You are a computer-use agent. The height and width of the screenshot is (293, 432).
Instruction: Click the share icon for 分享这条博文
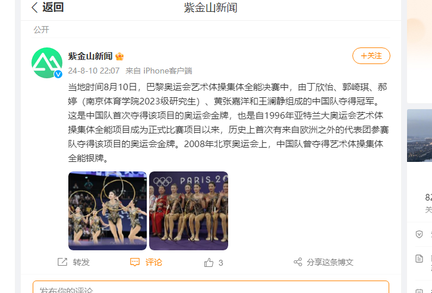click(x=298, y=262)
